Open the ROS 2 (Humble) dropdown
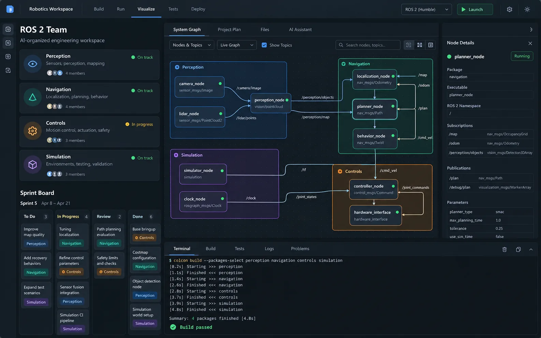Viewport: 541px width, 338px height. click(x=426, y=10)
